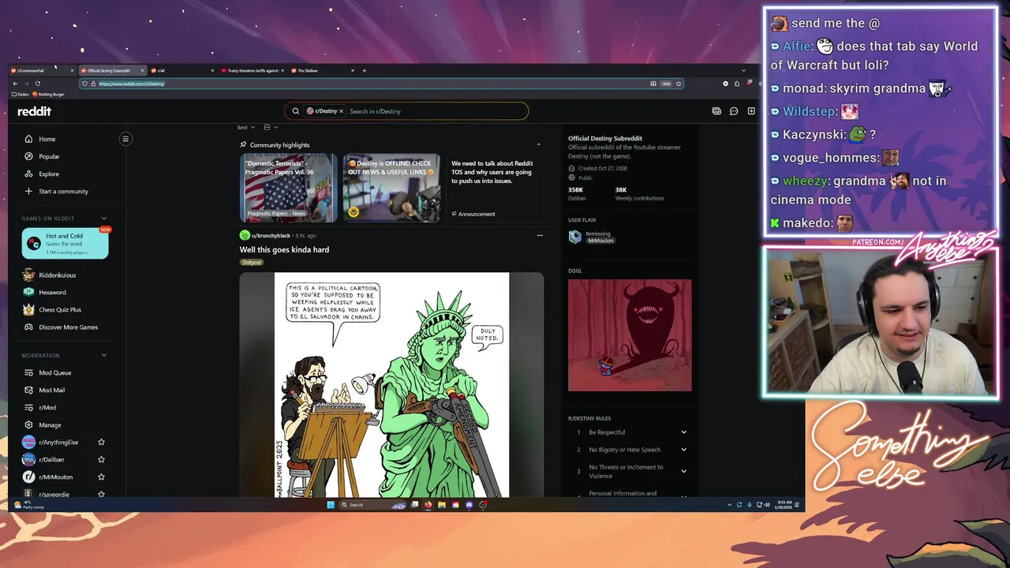Click the search magnifier icon

pos(295,111)
